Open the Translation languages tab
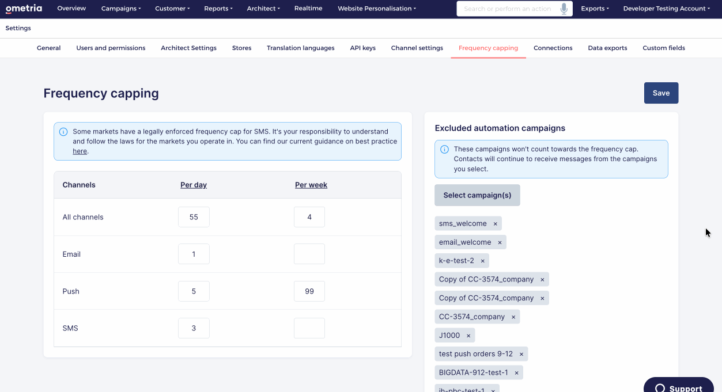The height and width of the screenshot is (392, 722). click(301, 48)
